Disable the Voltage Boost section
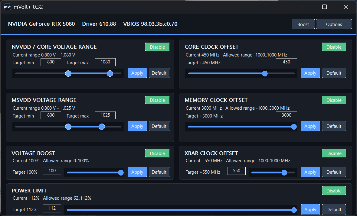Viewport: 357px width, 216px height. coord(157,153)
